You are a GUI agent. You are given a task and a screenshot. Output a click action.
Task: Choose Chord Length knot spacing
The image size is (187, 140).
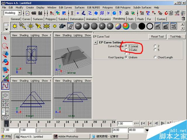(155, 57)
